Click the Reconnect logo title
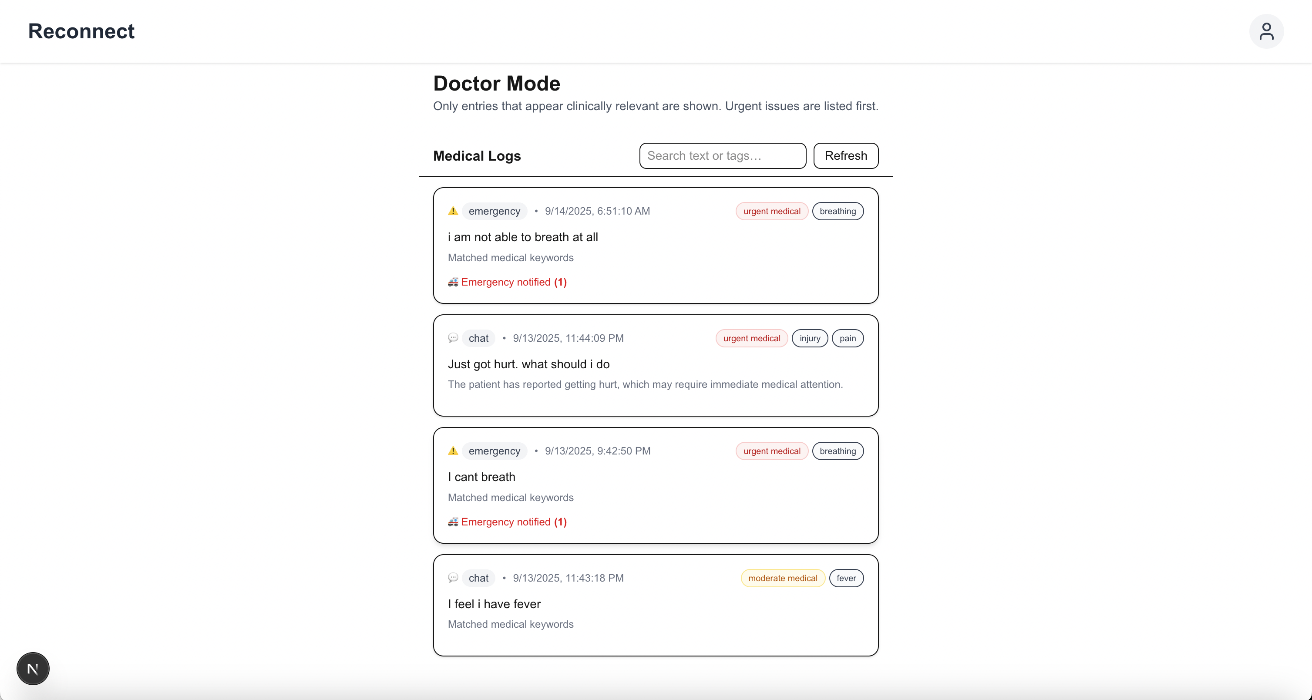1312x700 pixels. 81,32
